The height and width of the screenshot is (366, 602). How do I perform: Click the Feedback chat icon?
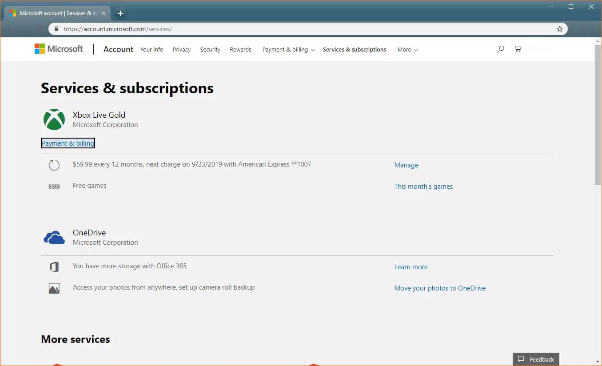[521, 359]
